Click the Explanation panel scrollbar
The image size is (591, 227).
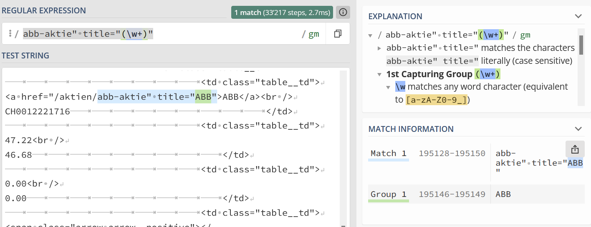coord(581,45)
